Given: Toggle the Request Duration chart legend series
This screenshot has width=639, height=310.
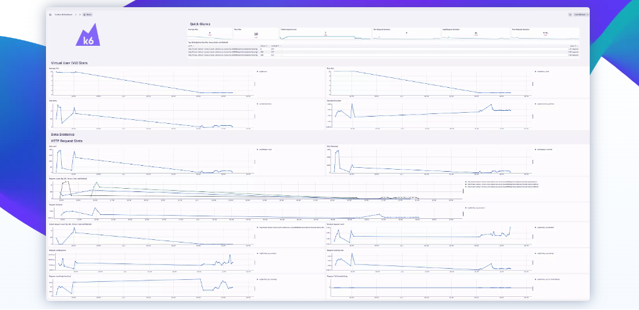Looking at the screenshot, I should pyautogui.click(x=475, y=208).
